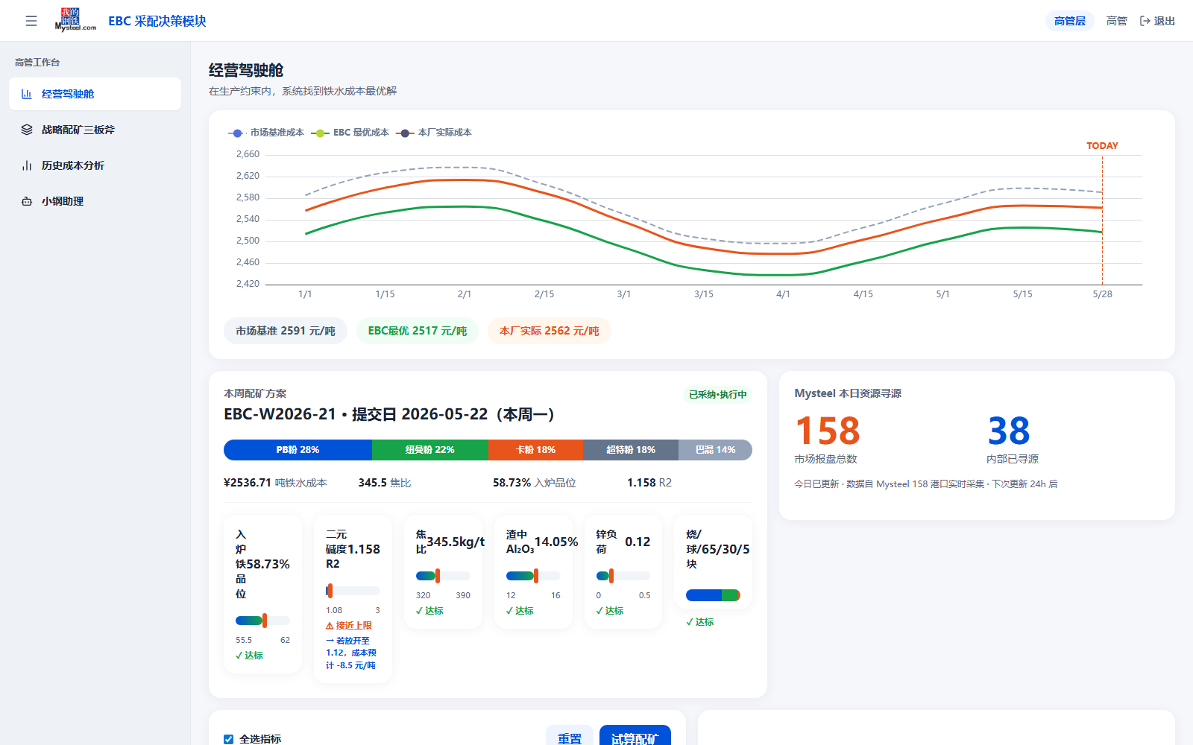Click the 已采纳·执行中 status badge

tap(717, 395)
